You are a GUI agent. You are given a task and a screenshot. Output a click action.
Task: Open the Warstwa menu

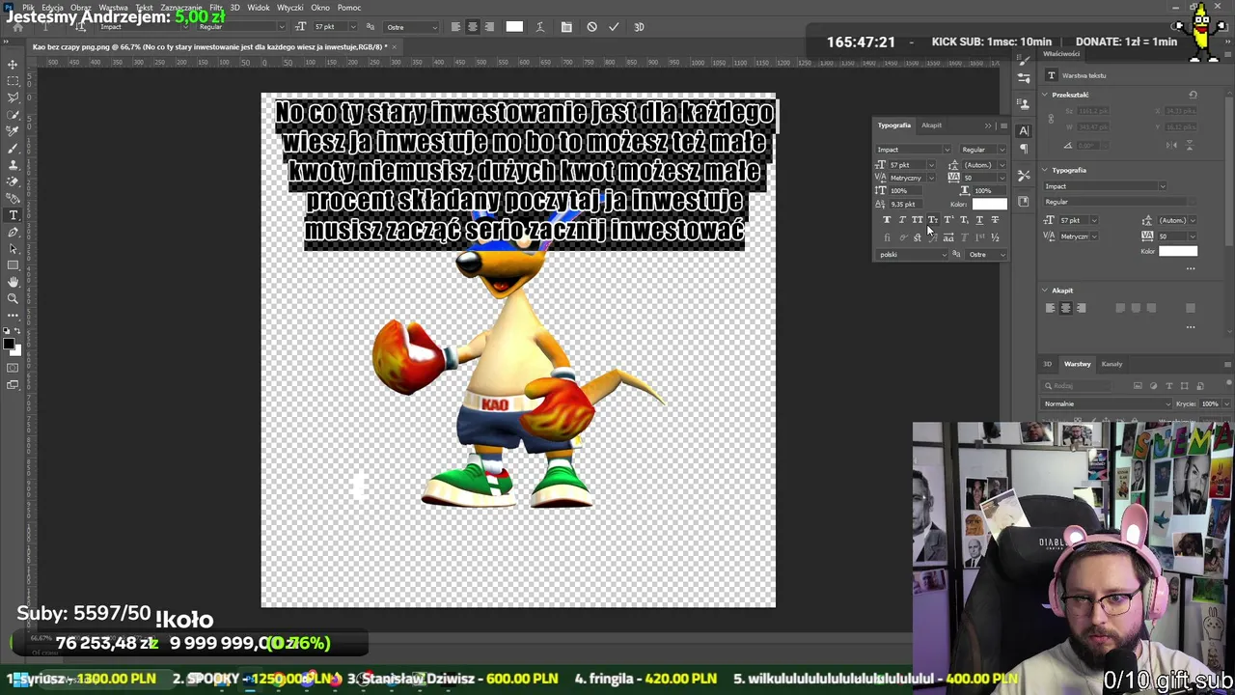point(113,8)
